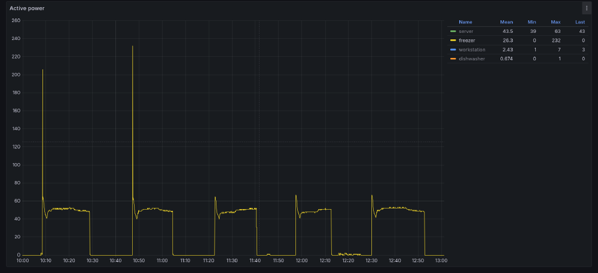Click the workstation blue series color swatch

point(453,50)
